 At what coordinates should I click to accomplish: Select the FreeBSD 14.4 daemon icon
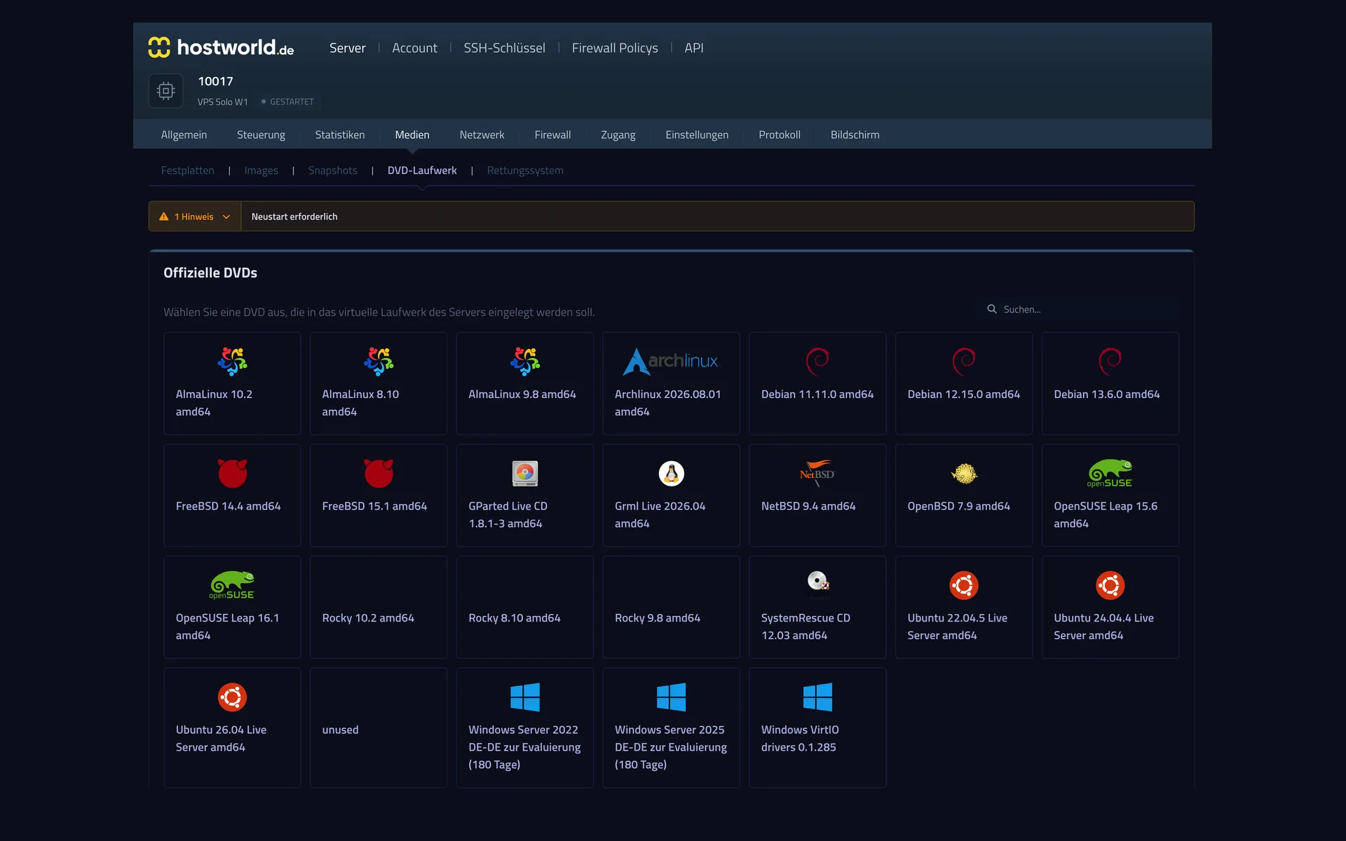pyautogui.click(x=232, y=474)
